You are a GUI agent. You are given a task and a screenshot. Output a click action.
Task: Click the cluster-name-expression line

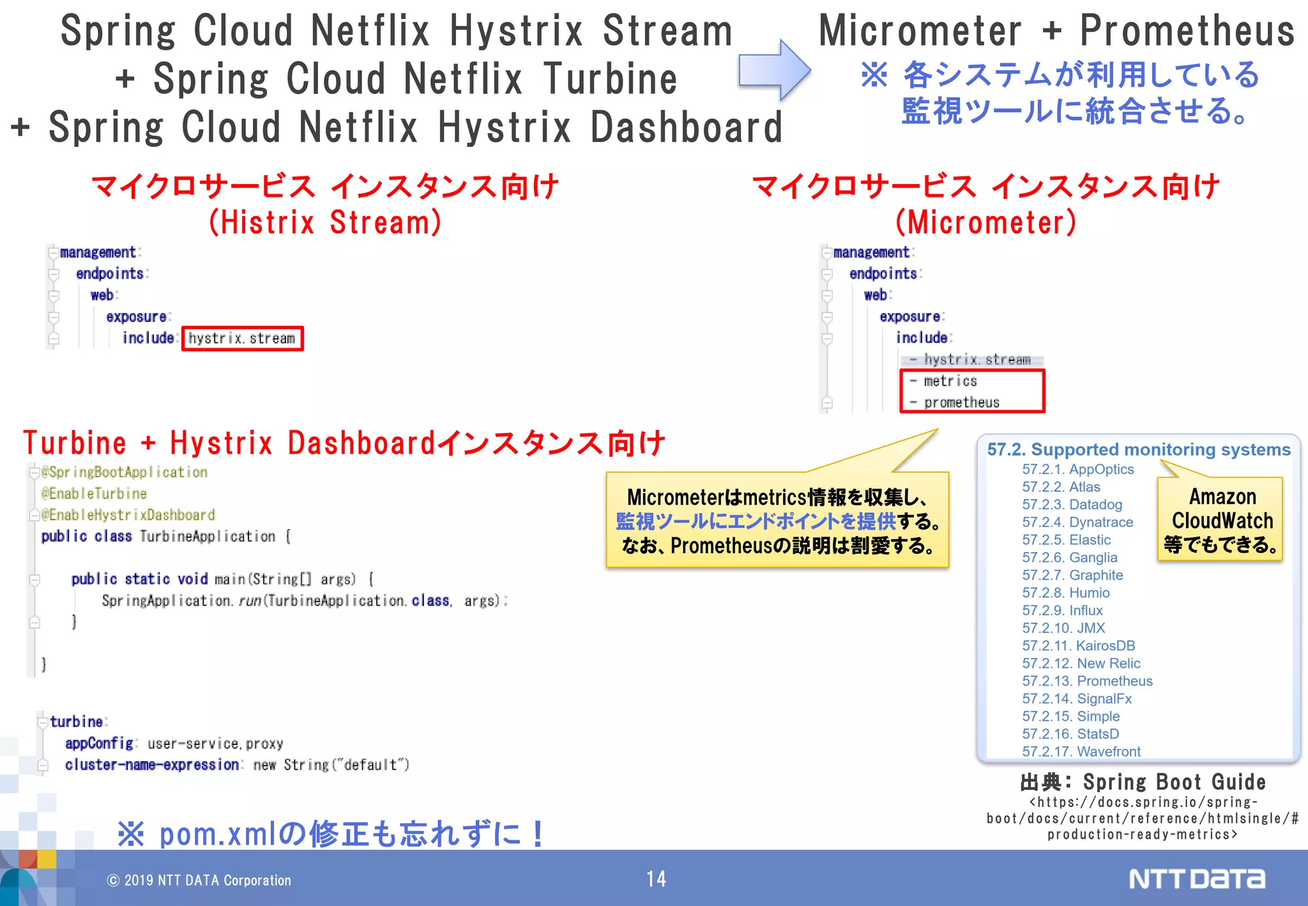click(x=237, y=765)
